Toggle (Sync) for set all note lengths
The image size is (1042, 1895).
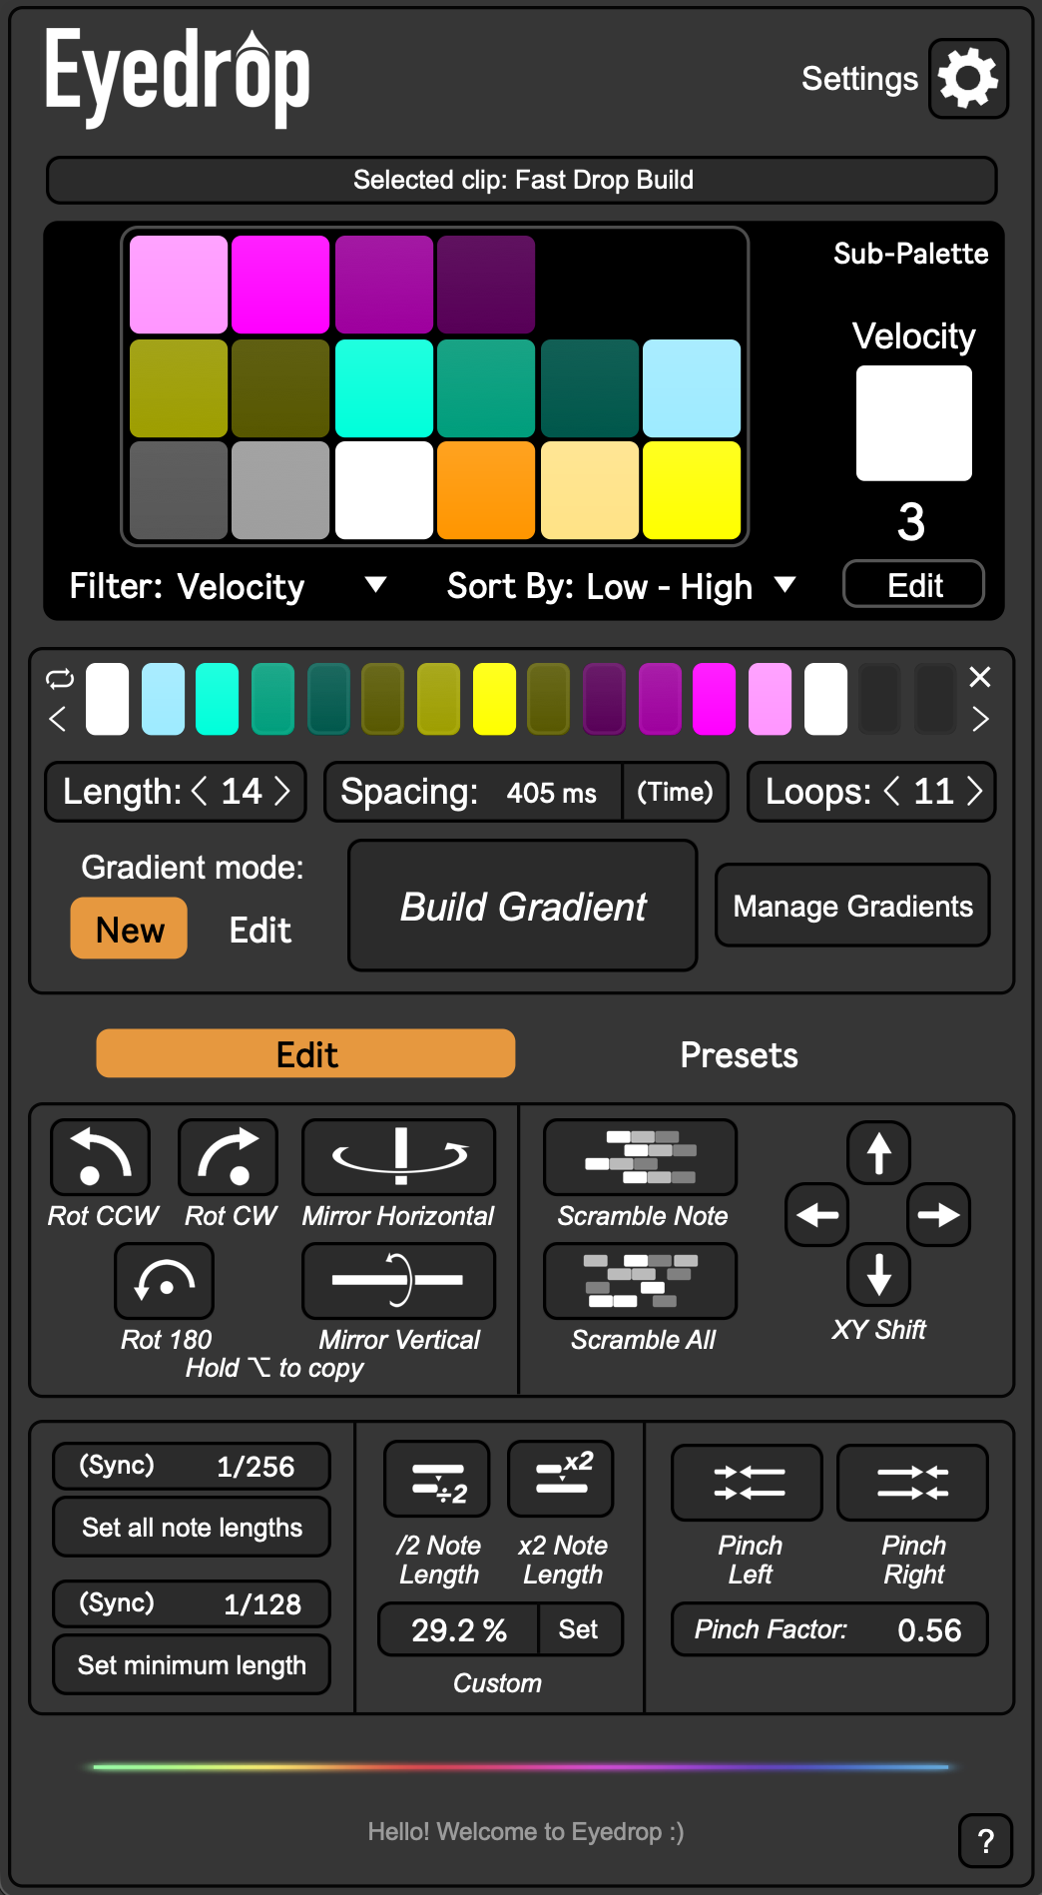coord(117,1466)
